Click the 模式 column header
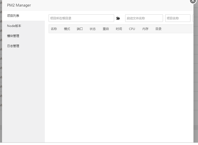Image resolution: width=198 pixels, height=145 pixels. pyautogui.click(x=67, y=29)
